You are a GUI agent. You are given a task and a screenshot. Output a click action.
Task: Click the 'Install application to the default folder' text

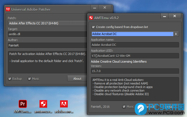[47, 61]
